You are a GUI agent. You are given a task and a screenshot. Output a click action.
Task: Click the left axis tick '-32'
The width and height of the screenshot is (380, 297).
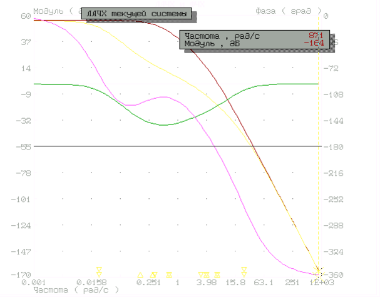(x=24, y=121)
